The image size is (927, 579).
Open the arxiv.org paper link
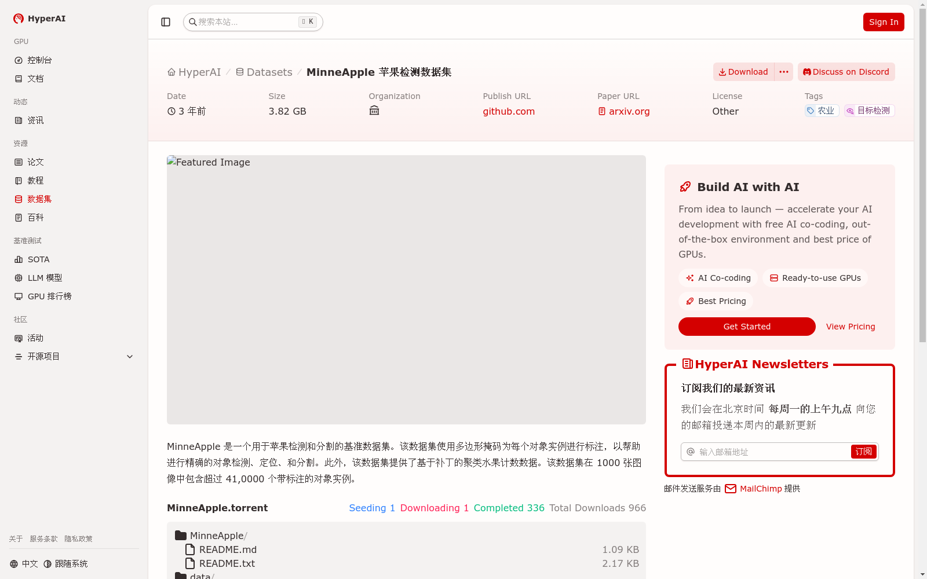(623, 112)
